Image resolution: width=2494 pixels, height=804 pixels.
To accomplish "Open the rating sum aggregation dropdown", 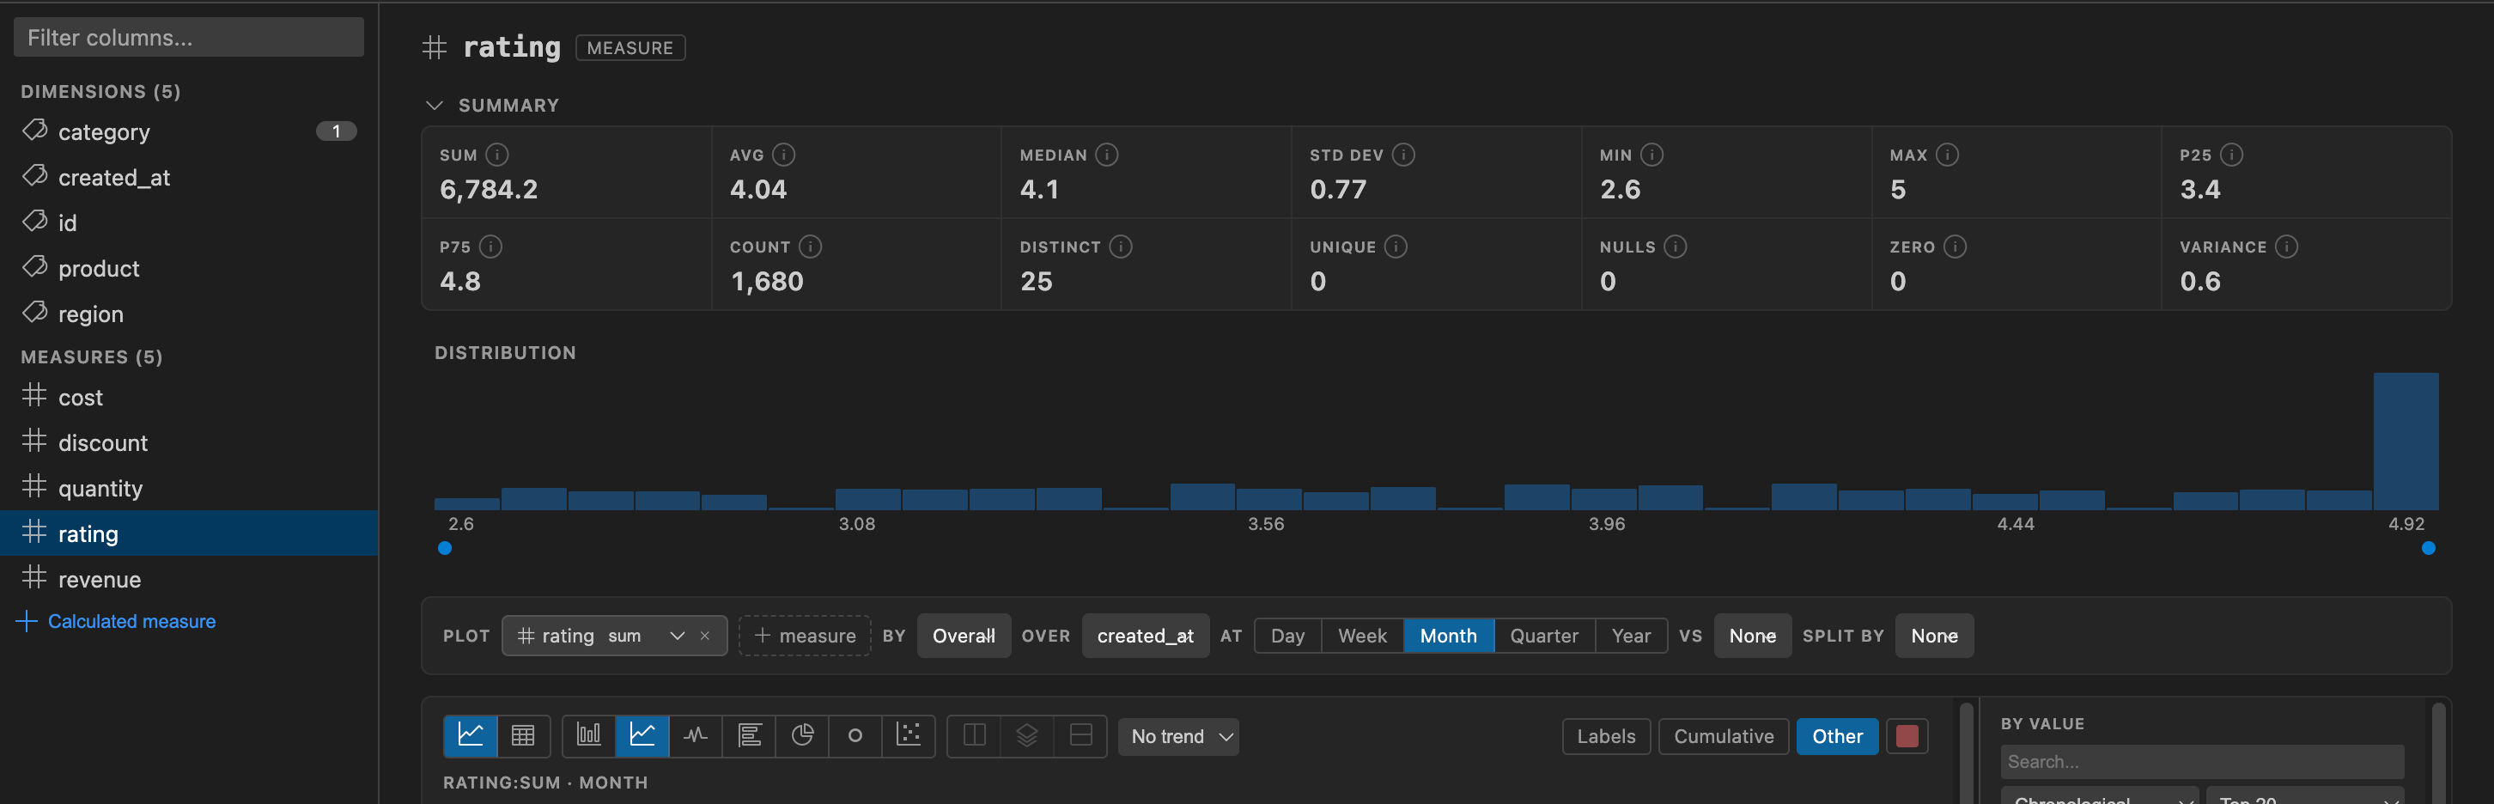I will pyautogui.click(x=645, y=636).
